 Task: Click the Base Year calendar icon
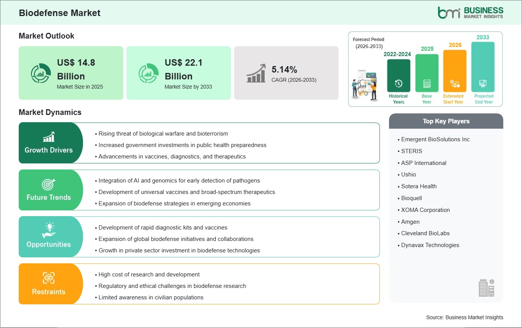click(x=426, y=84)
